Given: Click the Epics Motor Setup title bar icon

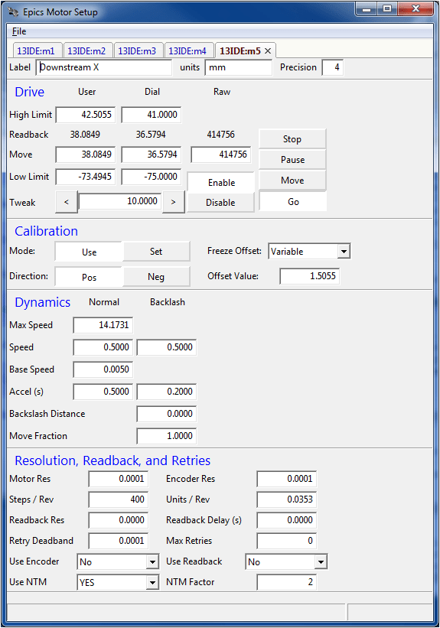Looking at the screenshot, I should pyautogui.click(x=13, y=12).
